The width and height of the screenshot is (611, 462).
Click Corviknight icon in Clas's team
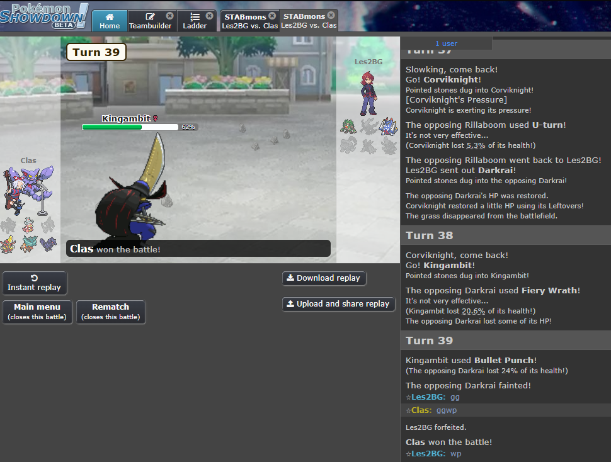click(x=48, y=244)
